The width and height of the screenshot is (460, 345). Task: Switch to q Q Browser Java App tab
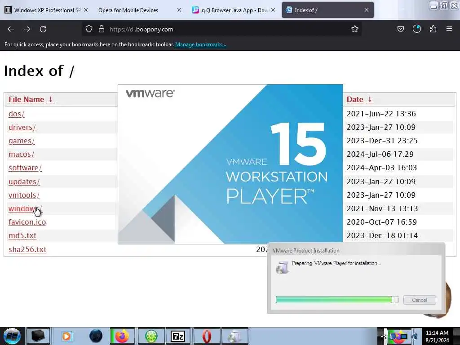(x=234, y=10)
